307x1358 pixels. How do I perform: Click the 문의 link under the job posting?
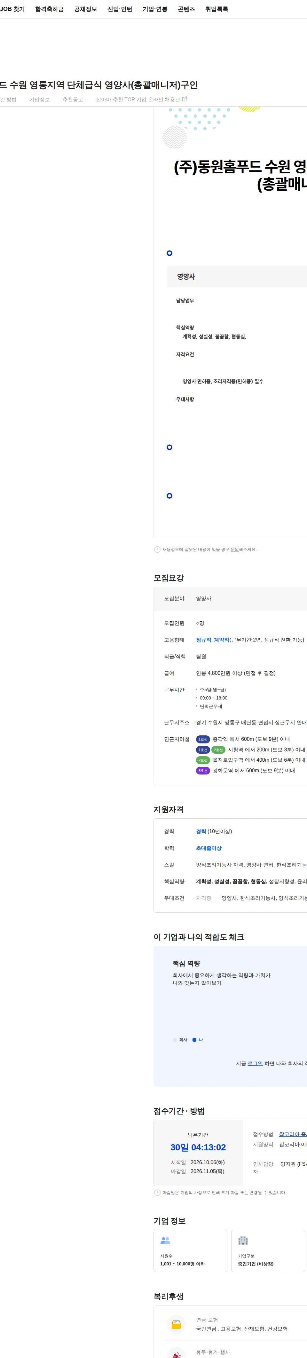point(234,549)
